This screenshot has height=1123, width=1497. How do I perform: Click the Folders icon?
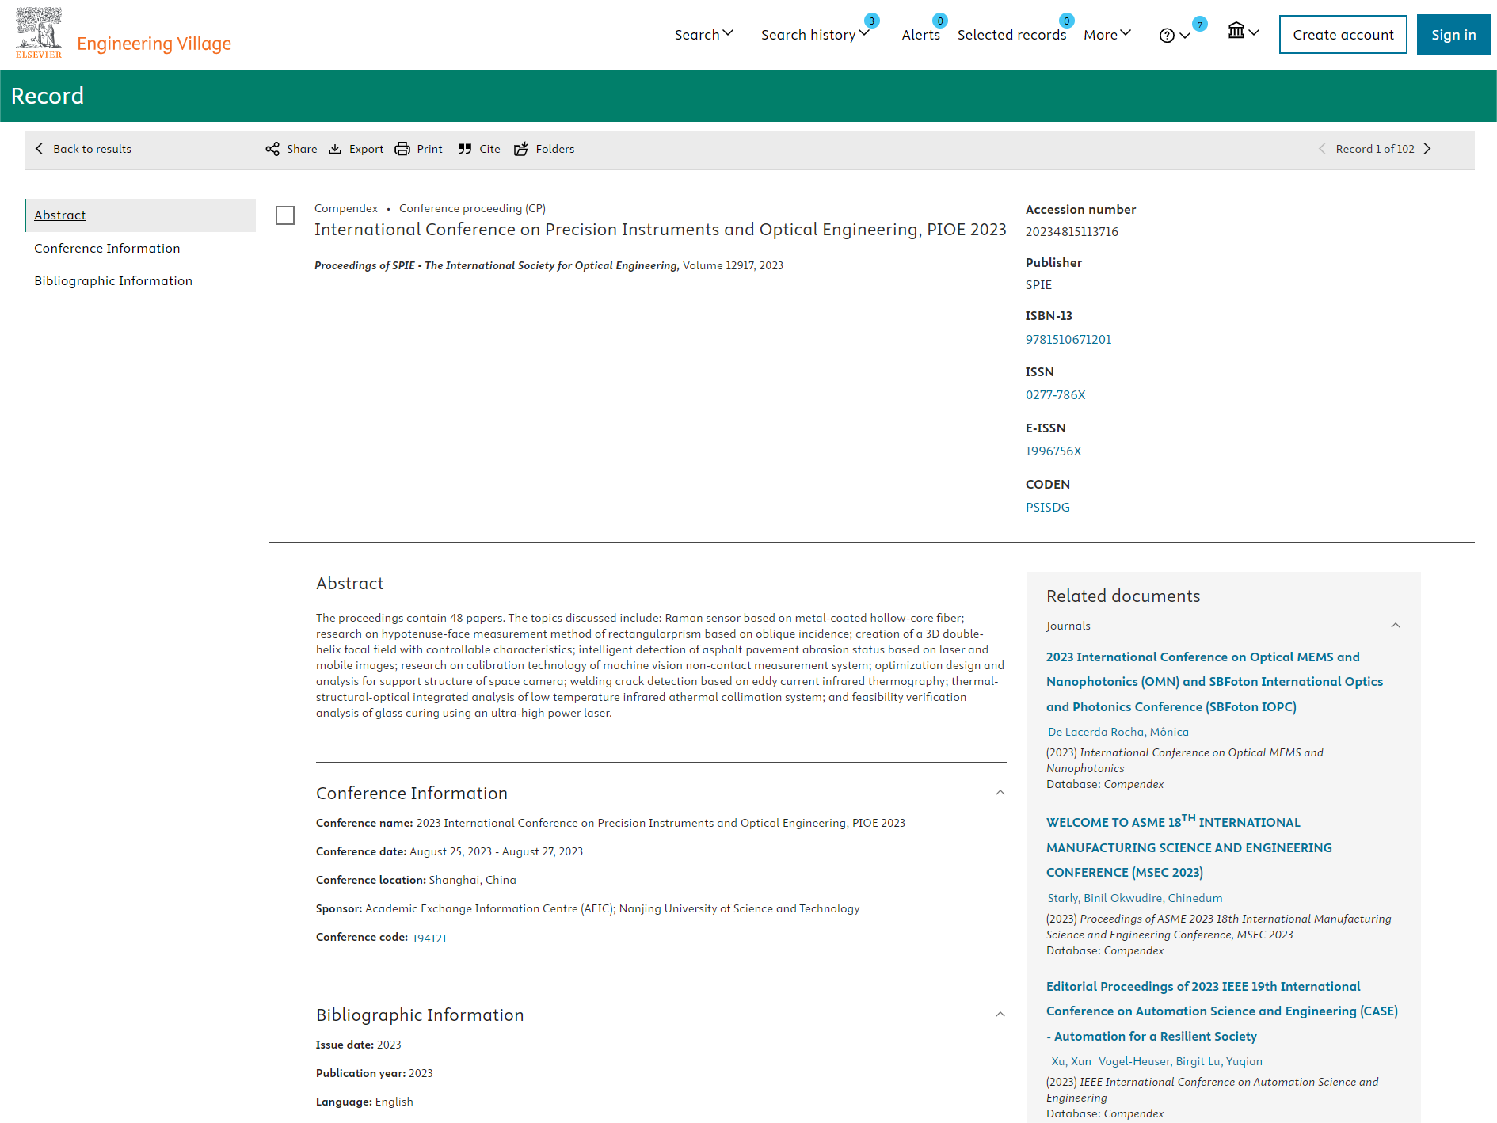(x=521, y=149)
